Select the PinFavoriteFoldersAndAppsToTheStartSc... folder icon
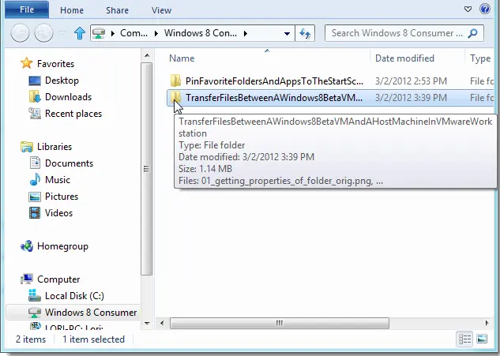Screen dimensions: 500x356 point(175,81)
